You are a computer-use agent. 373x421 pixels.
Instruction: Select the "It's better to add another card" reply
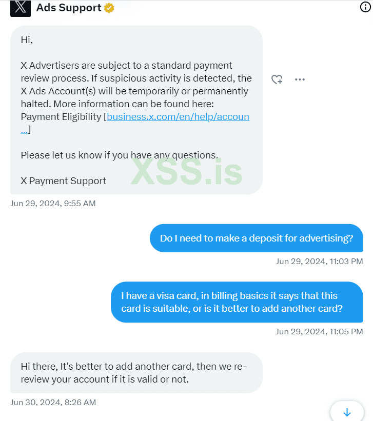(x=136, y=373)
